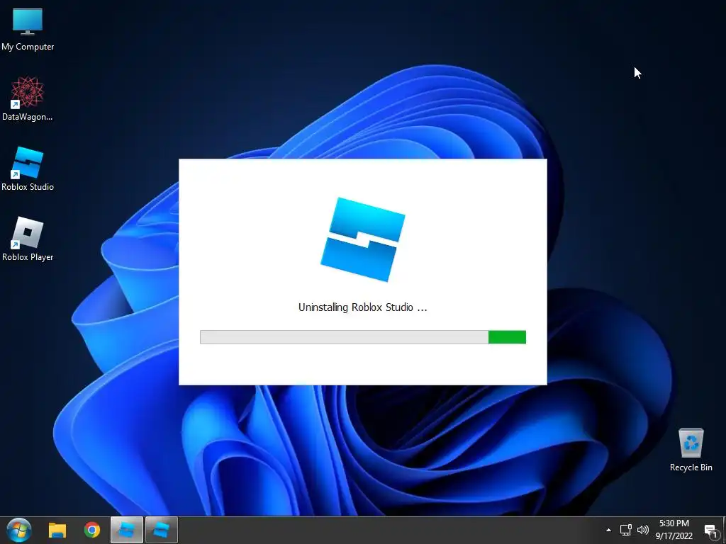
Task: Open My Computer desktop icon
Action: (28, 29)
